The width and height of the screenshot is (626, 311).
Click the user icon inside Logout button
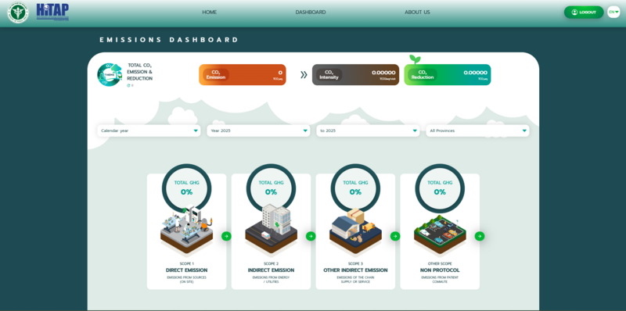[x=574, y=13]
